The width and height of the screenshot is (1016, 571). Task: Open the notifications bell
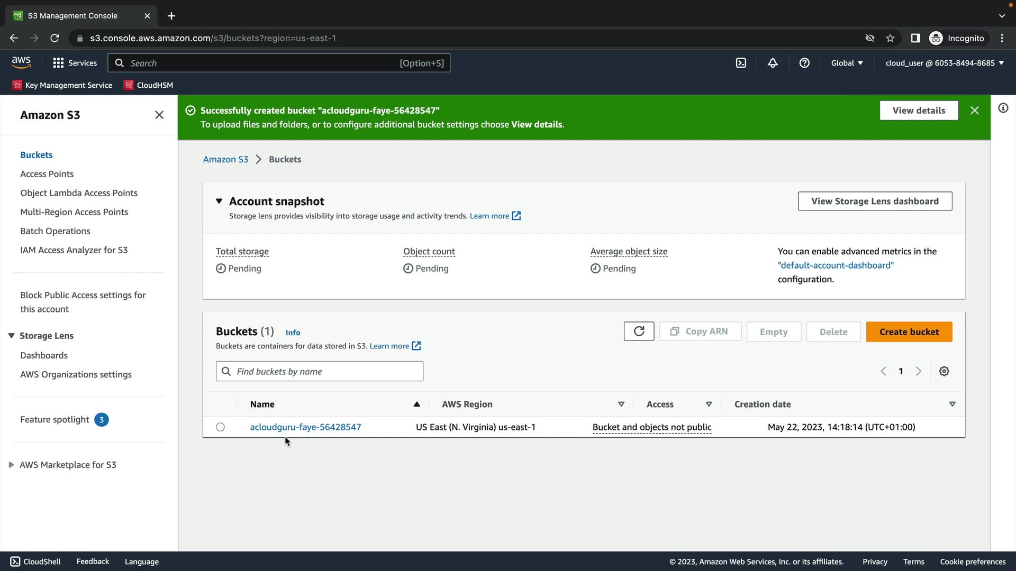point(773,63)
